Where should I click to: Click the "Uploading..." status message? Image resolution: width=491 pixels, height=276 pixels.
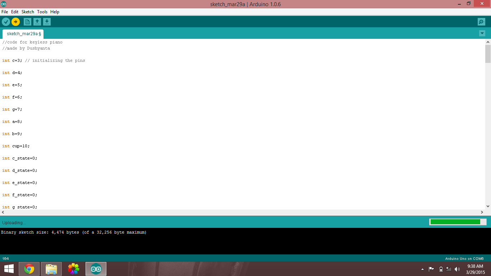tap(14, 222)
